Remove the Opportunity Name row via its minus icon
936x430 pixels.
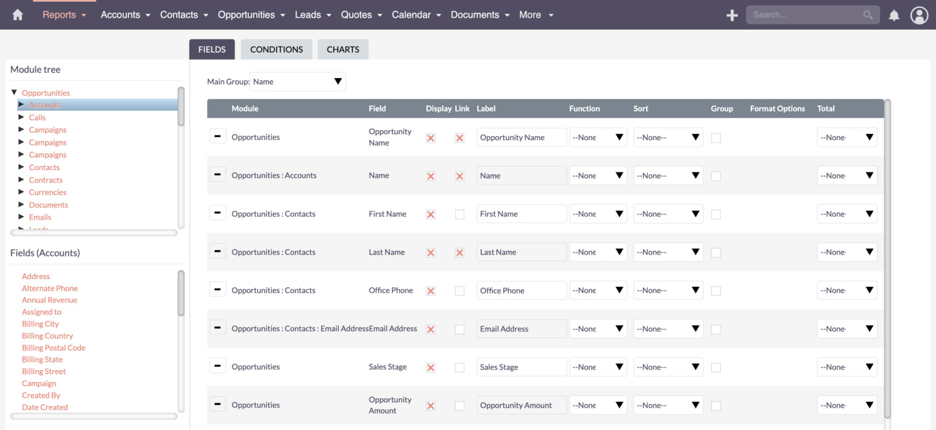tap(218, 135)
